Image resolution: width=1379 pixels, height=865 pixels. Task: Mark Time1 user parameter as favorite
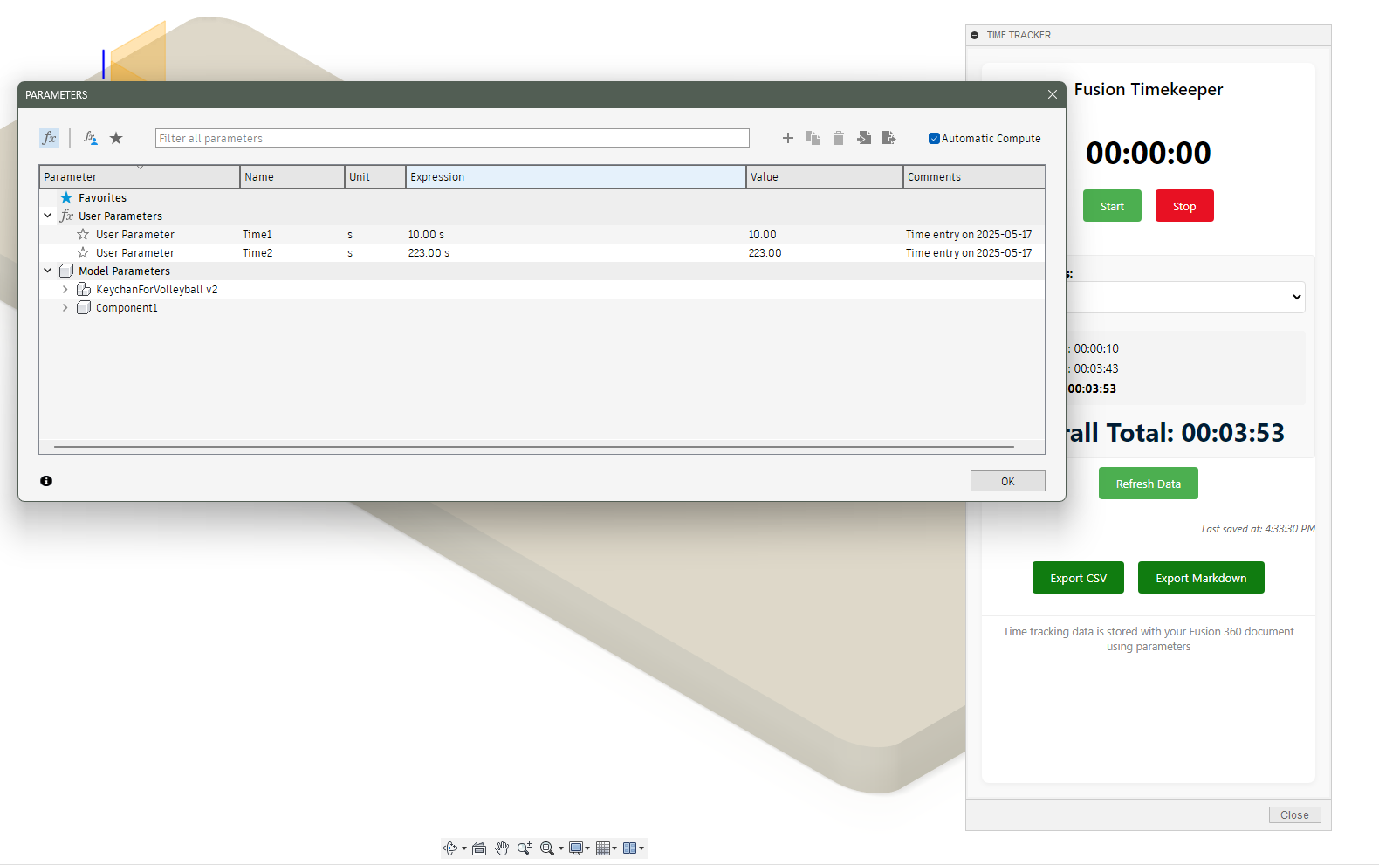coord(83,234)
